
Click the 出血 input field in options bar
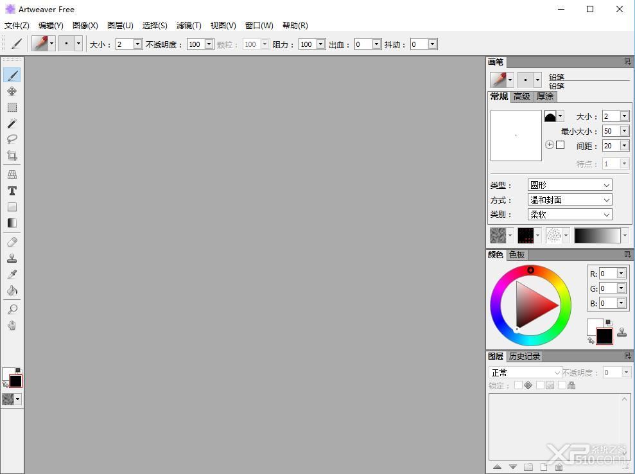[x=363, y=44]
